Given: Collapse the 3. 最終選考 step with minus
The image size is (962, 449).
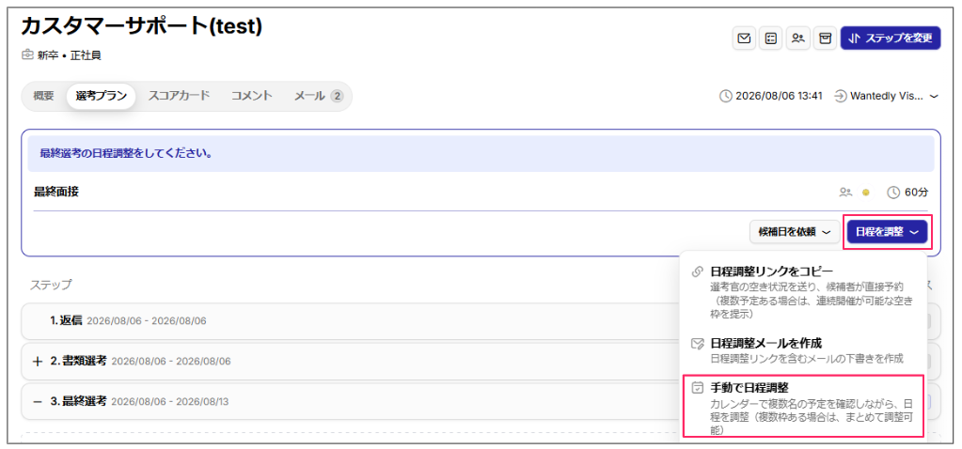Looking at the screenshot, I should tap(38, 401).
